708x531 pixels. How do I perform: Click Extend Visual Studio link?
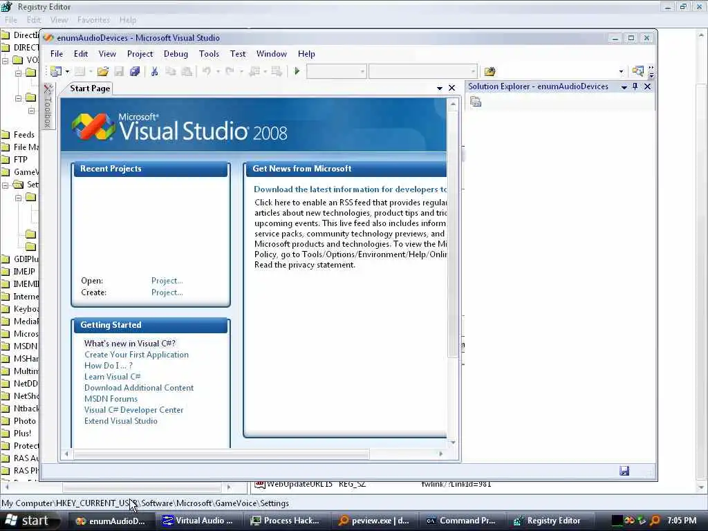(x=120, y=421)
